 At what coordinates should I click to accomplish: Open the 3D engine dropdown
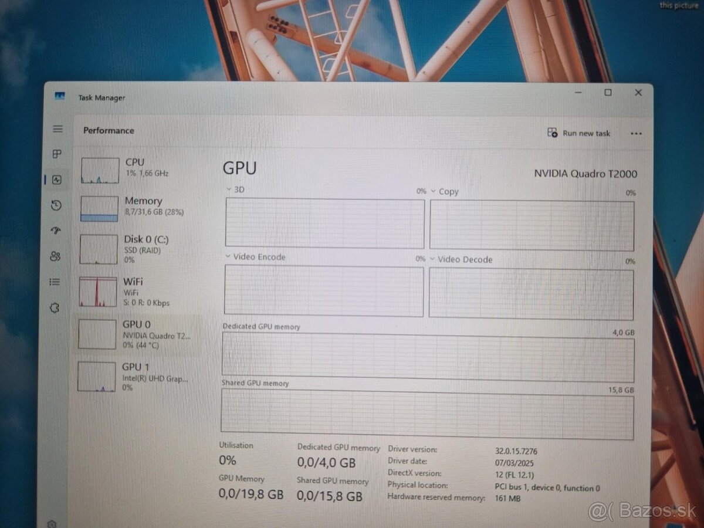228,189
